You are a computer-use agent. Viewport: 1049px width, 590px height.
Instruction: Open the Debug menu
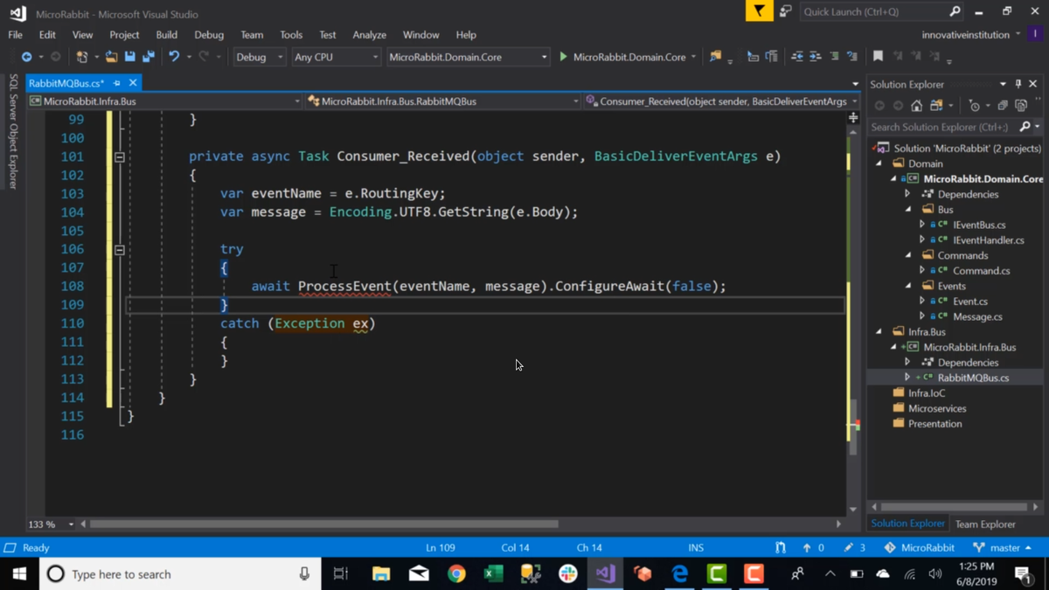[x=209, y=35]
